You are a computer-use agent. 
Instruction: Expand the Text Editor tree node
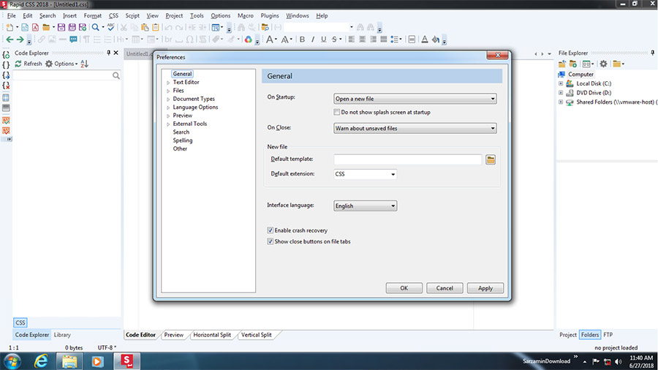(x=168, y=83)
